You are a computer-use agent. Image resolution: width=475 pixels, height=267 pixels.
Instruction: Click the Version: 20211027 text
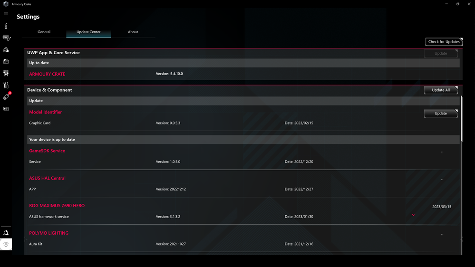coord(171,244)
